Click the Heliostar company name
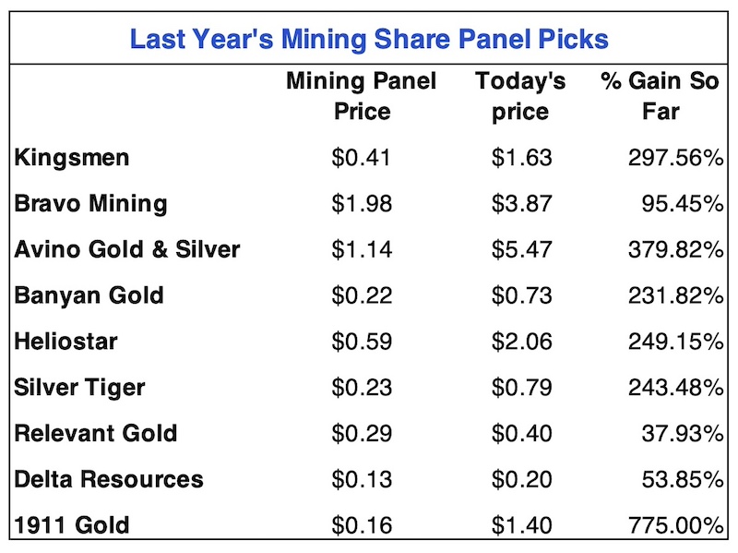The width and height of the screenshot is (738, 553). [66, 342]
